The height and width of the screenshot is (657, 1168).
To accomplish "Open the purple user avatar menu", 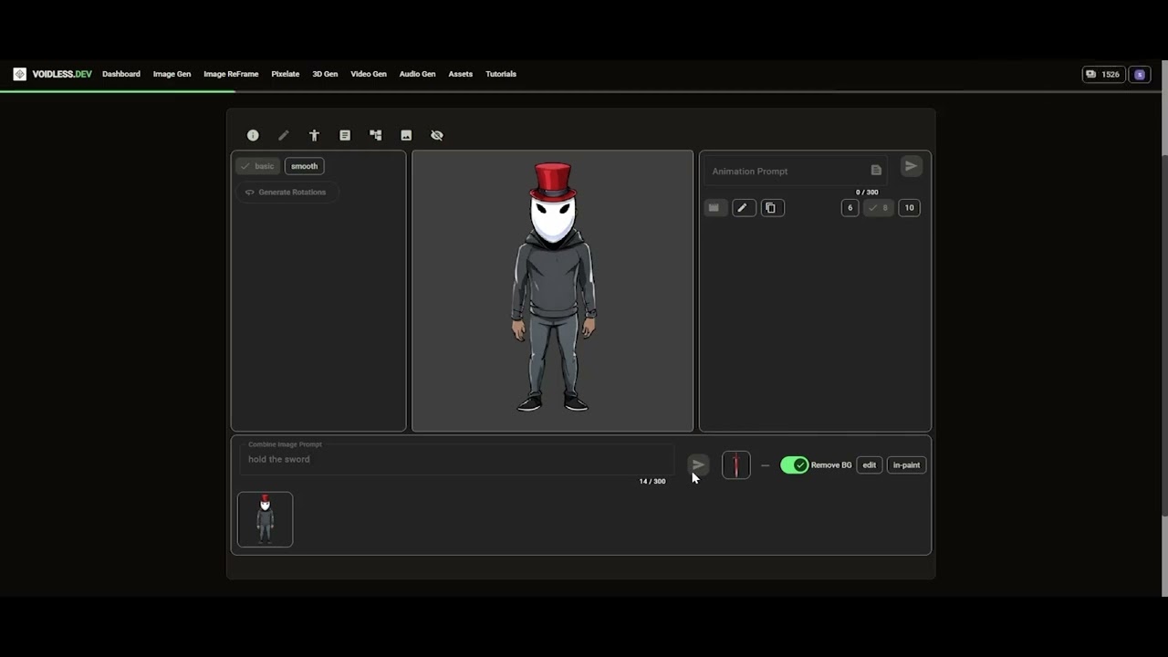I will (1140, 74).
